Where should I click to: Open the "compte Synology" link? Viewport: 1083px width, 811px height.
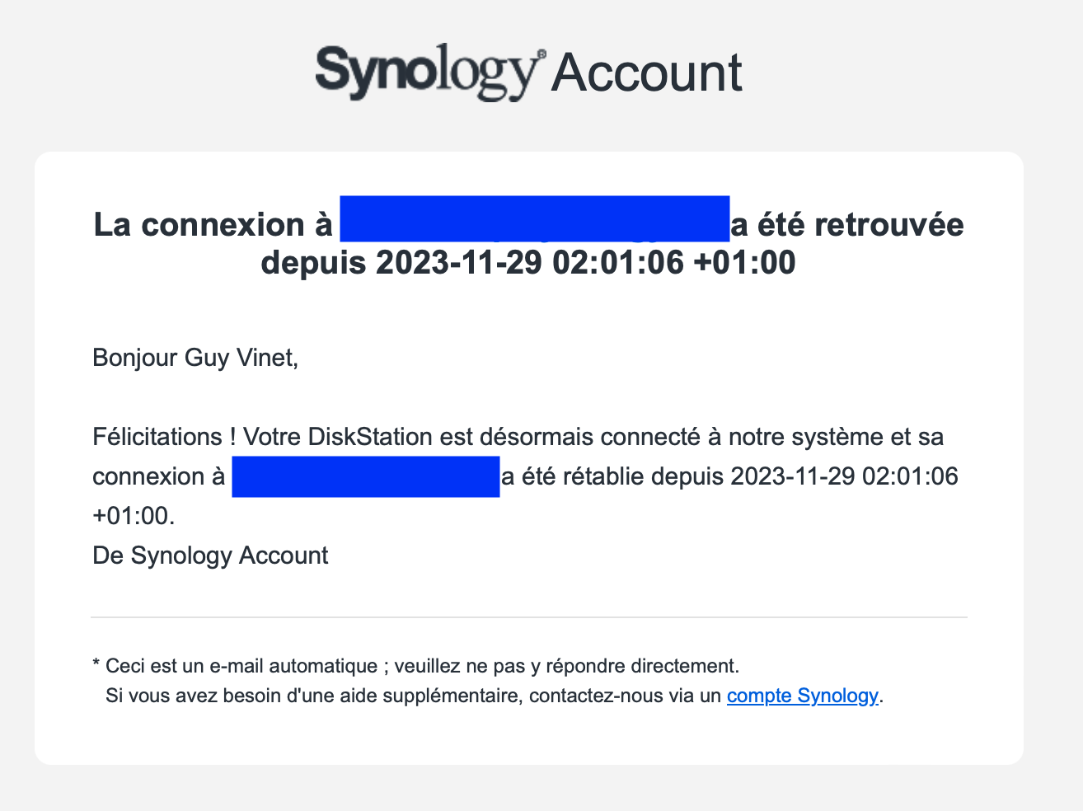pyautogui.click(x=801, y=696)
